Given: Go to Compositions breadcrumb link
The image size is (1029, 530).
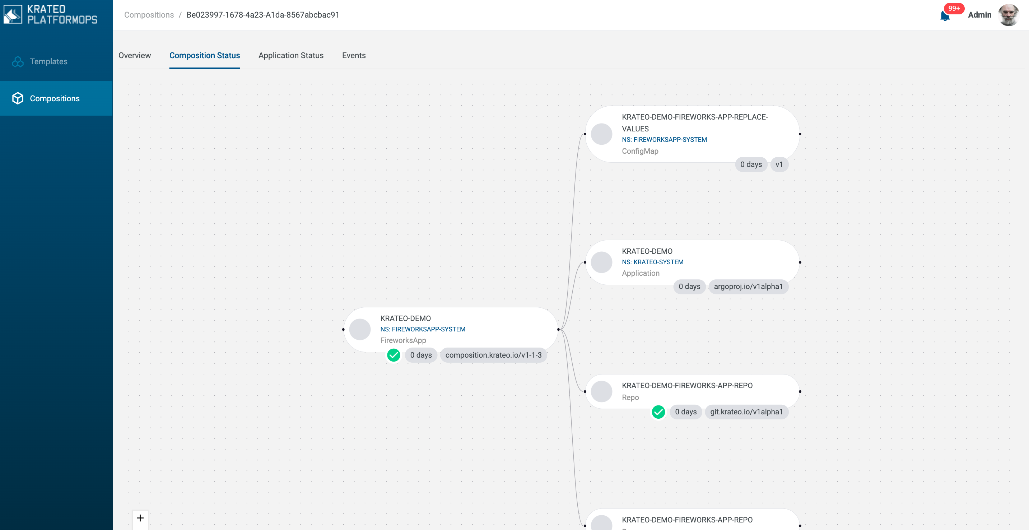Looking at the screenshot, I should coord(149,15).
